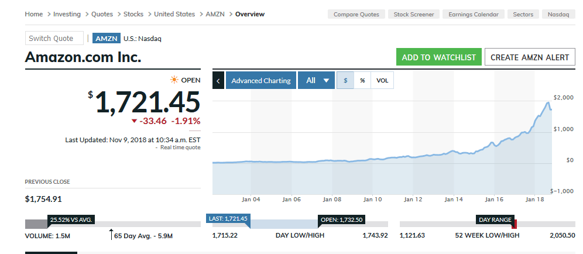Open Compare Quotes tab
Viewport: 583px width, 254px height.
click(356, 14)
